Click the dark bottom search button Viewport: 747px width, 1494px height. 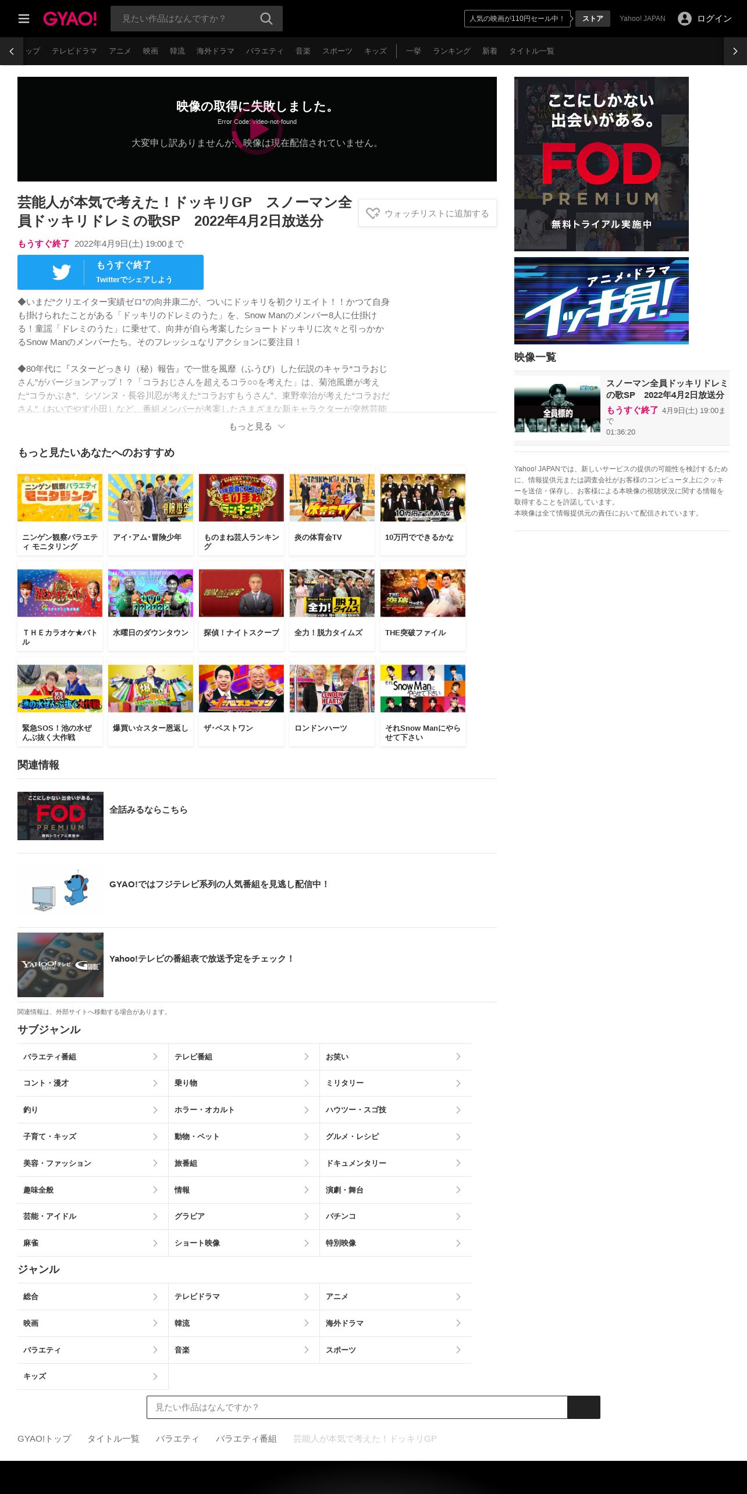click(x=584, y=1407)
